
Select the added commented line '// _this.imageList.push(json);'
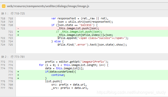[79, 32]
